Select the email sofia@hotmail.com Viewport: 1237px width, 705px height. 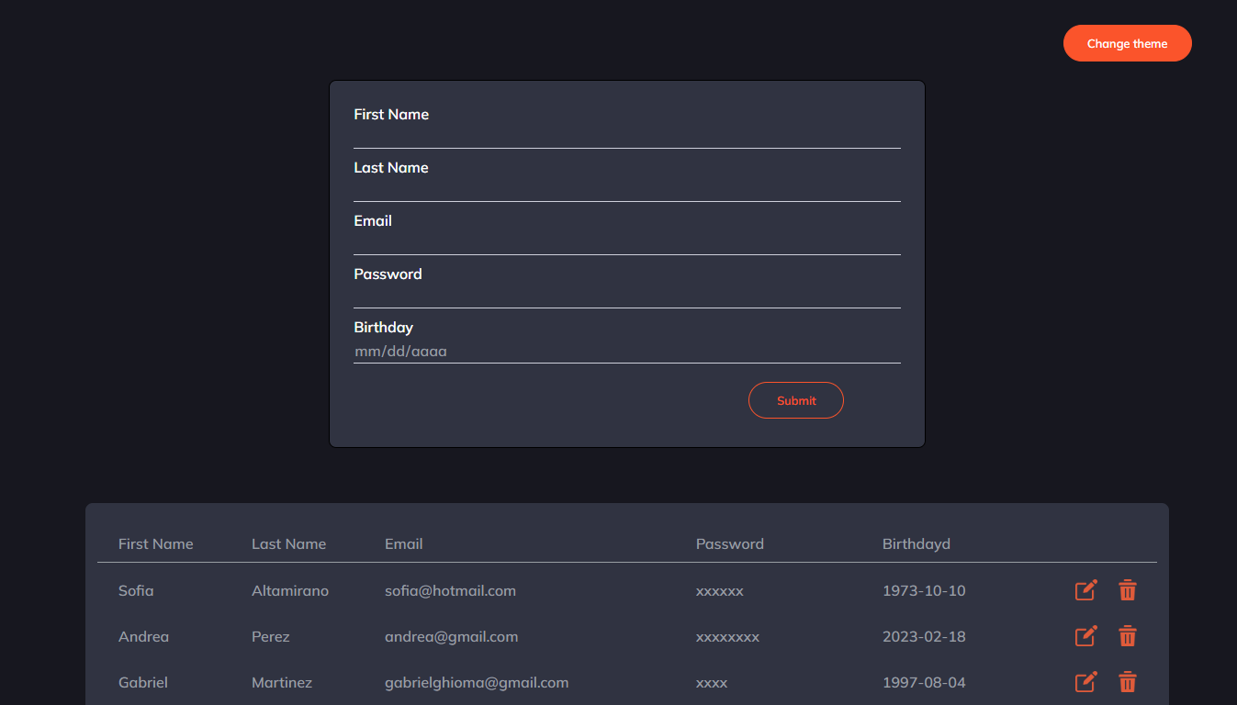(450, 590)
